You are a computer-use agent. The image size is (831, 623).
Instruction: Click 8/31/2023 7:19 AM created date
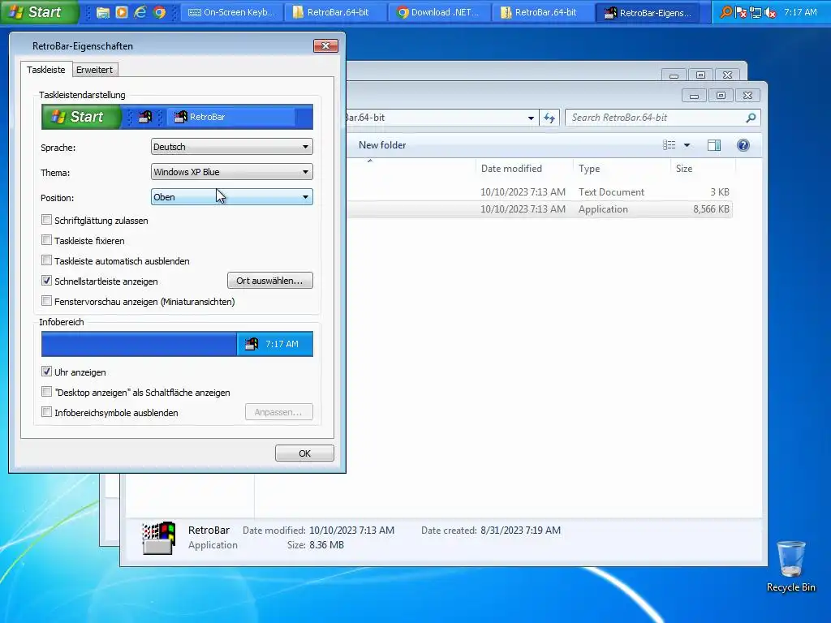pos(520,531)
